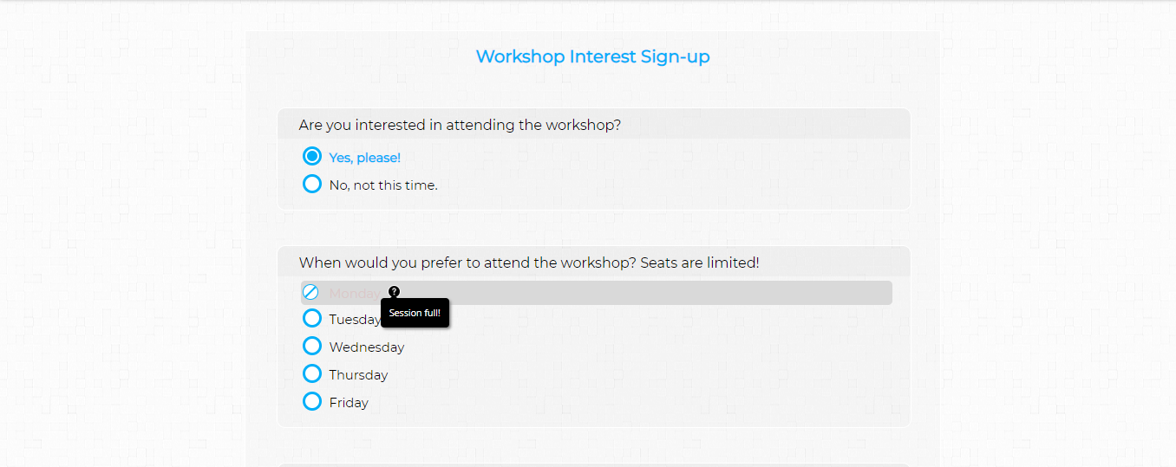Click the "Session full!" tooltip
The width and height of the screenshot is (1176, 467).
coord(415,313)
